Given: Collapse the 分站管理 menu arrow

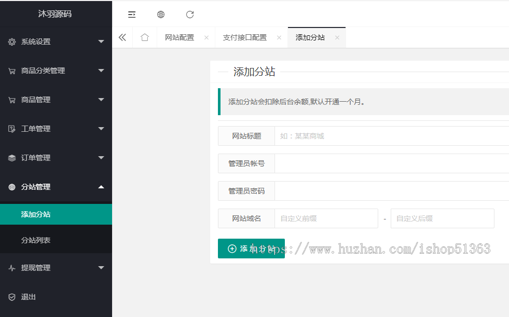Looking at the screenshot, I should tap(101, 187).
